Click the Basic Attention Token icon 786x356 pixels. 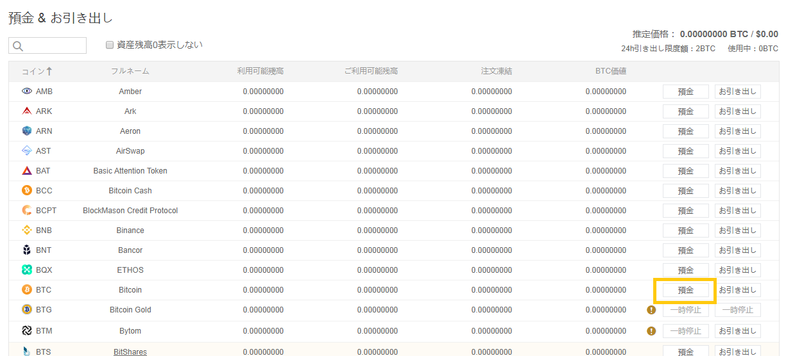click(x=27, y=171)
